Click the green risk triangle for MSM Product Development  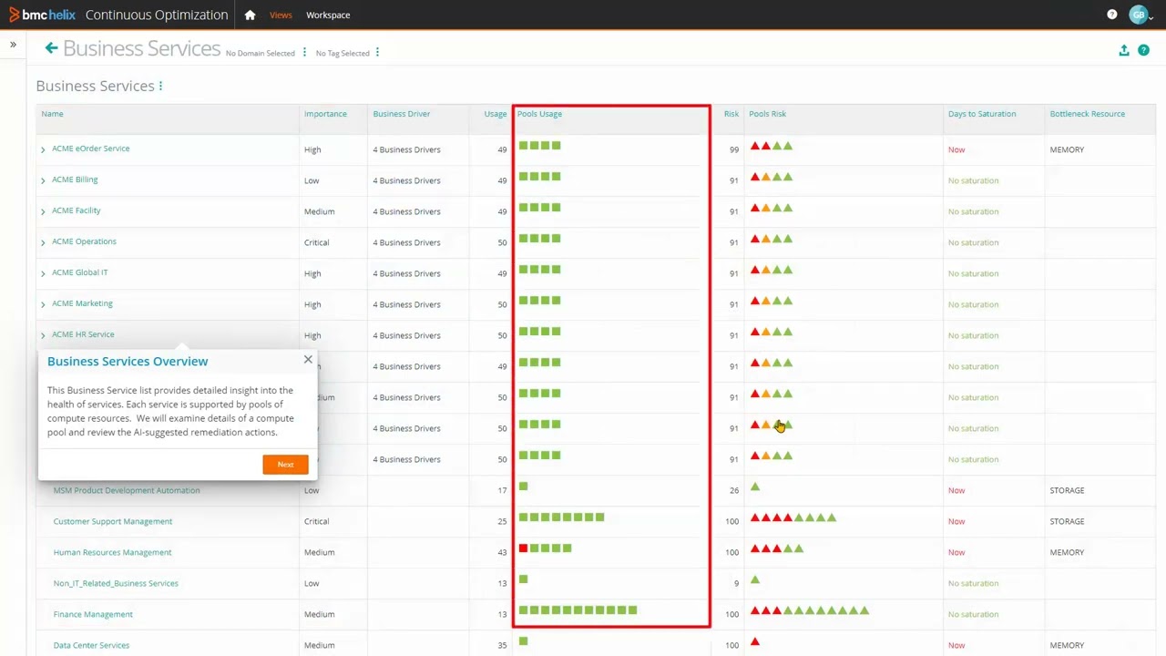click(755, 487)
